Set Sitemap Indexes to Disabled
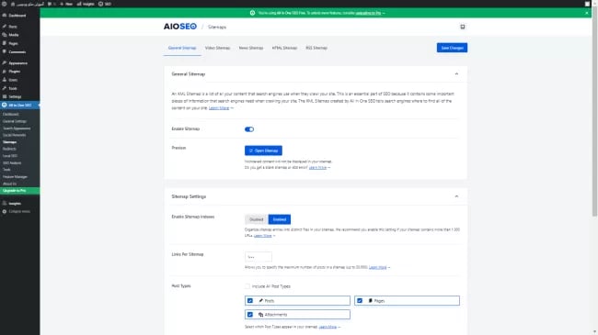The image size is (598, 335). tap(257, 219)
